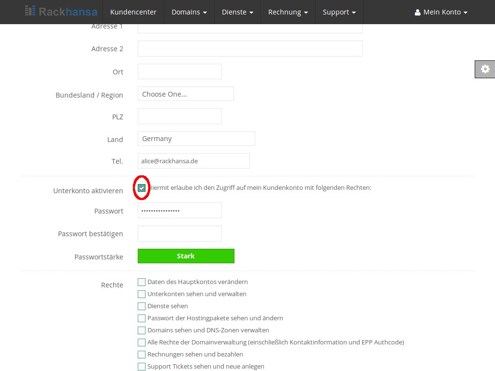The image size is (495, 371).
Task: Click the Passwort bestätigen field
Action: (x=180, y=234)
